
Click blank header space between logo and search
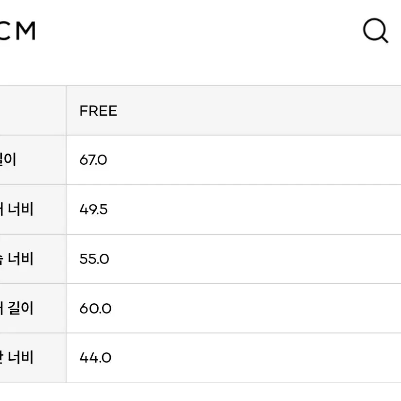tap(199, 31)
